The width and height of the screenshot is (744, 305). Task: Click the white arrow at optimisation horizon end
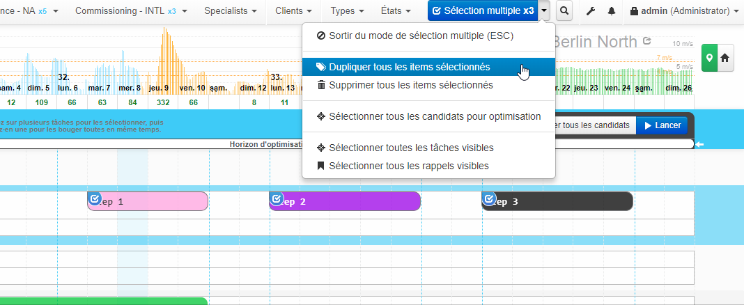[700, 144]
